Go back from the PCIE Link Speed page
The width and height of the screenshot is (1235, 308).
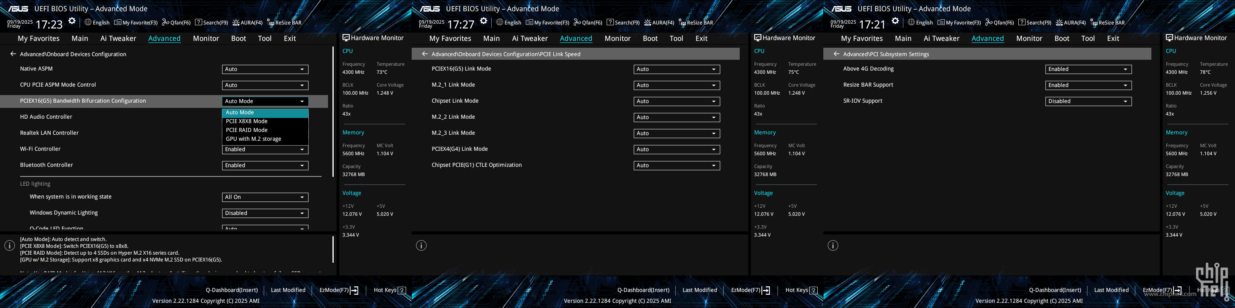(x=425, y=54)
